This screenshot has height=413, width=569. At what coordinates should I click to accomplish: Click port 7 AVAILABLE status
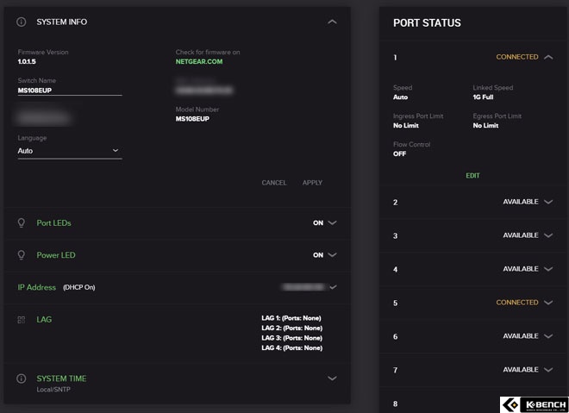pos(521,370)
